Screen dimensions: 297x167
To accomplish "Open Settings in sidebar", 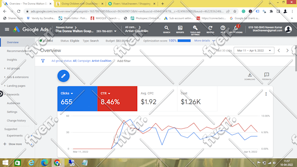I will (x=12, y=112).
